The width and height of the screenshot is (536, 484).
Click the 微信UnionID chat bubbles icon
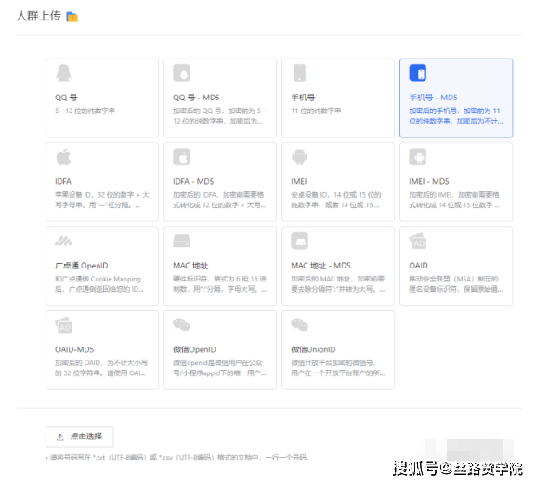click(x=300, y=324)
